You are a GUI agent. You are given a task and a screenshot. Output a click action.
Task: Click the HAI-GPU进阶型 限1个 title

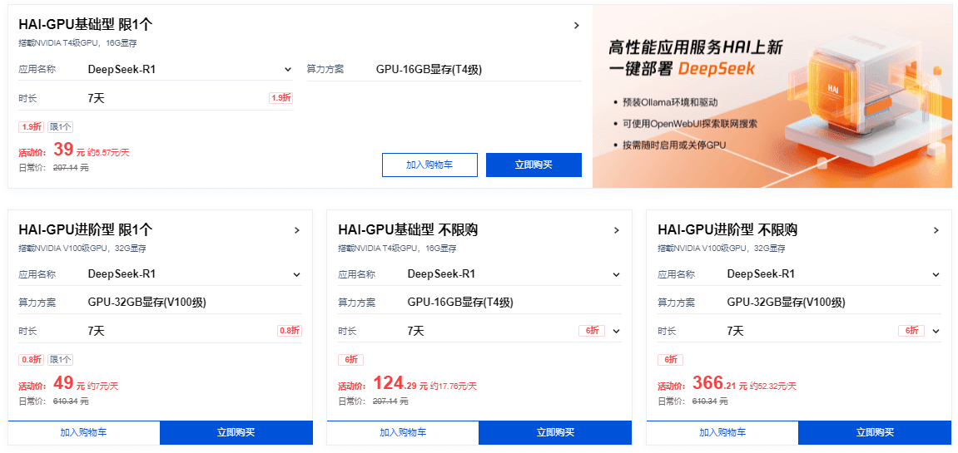click(x=86, y=230)
